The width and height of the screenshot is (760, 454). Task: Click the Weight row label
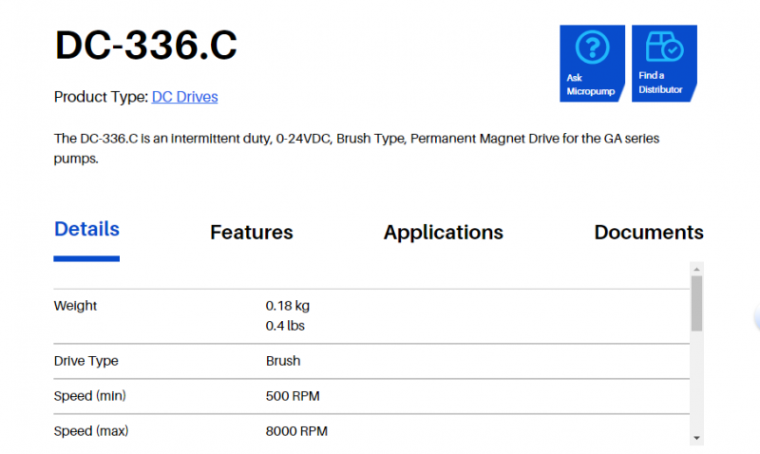click(x=75, y=306)
